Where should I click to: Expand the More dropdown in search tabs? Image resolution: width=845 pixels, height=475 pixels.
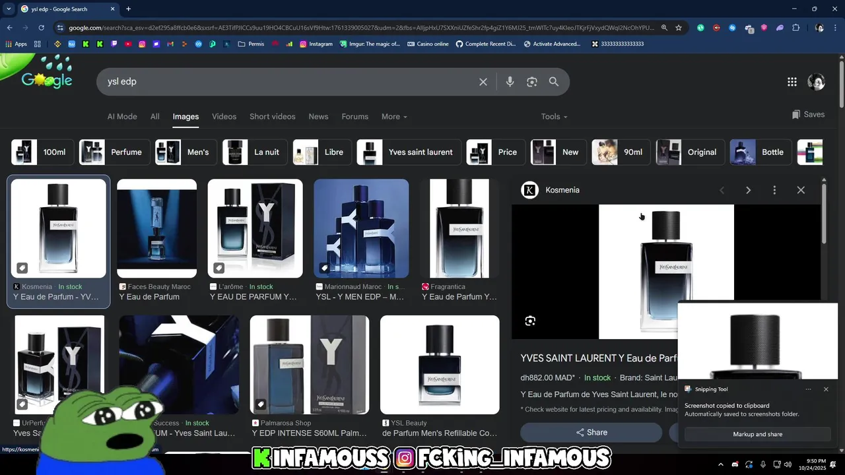pos(394,116)
